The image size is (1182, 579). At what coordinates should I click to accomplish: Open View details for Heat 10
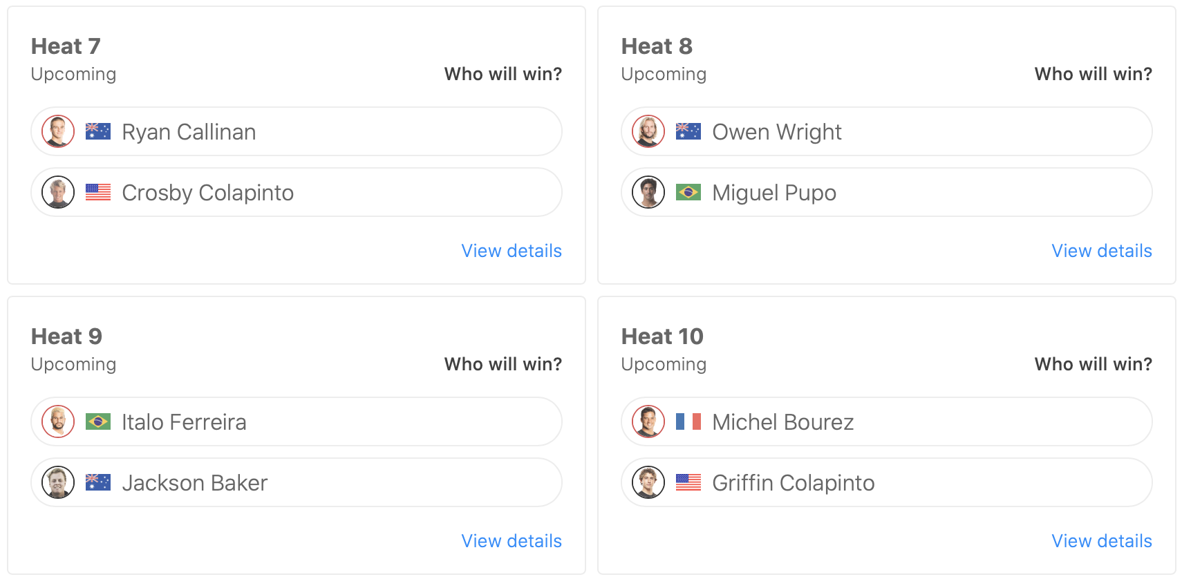tap(1102, 541)
